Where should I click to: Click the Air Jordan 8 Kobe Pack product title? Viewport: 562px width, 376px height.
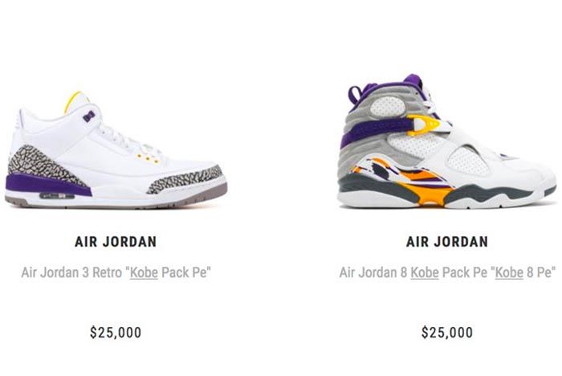pyautogui.click(x=447, y=272)
